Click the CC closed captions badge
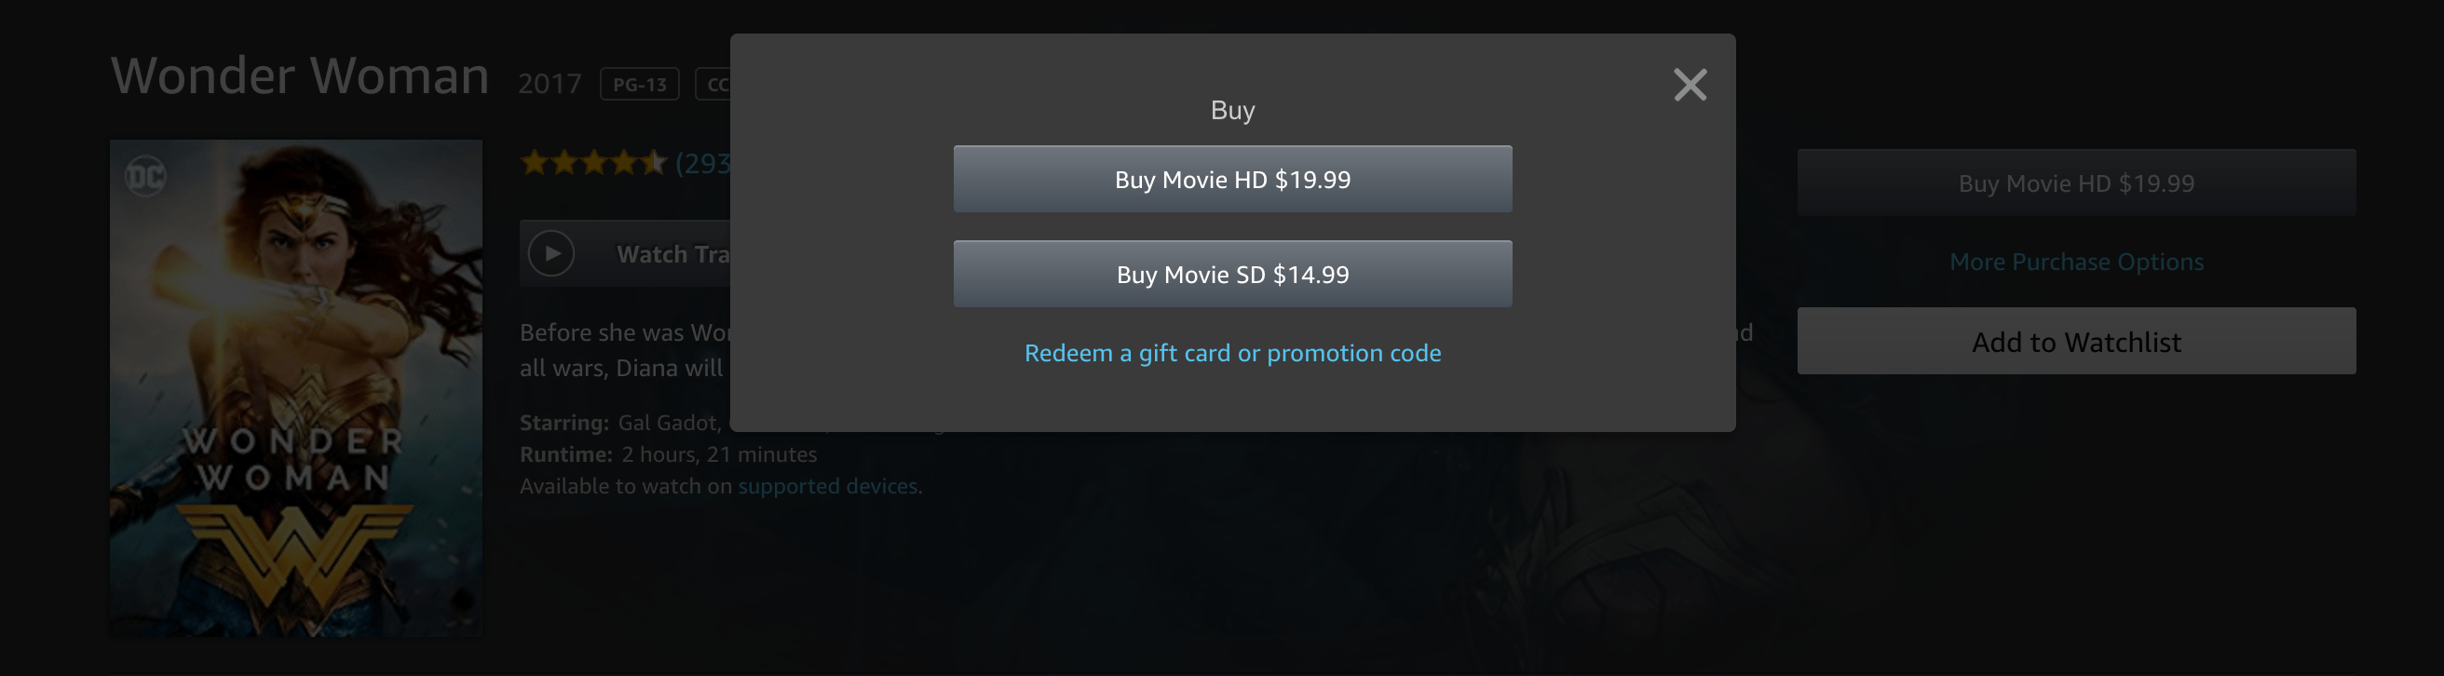The height and width of the screenshot is (676, 2444). [715, 85]
